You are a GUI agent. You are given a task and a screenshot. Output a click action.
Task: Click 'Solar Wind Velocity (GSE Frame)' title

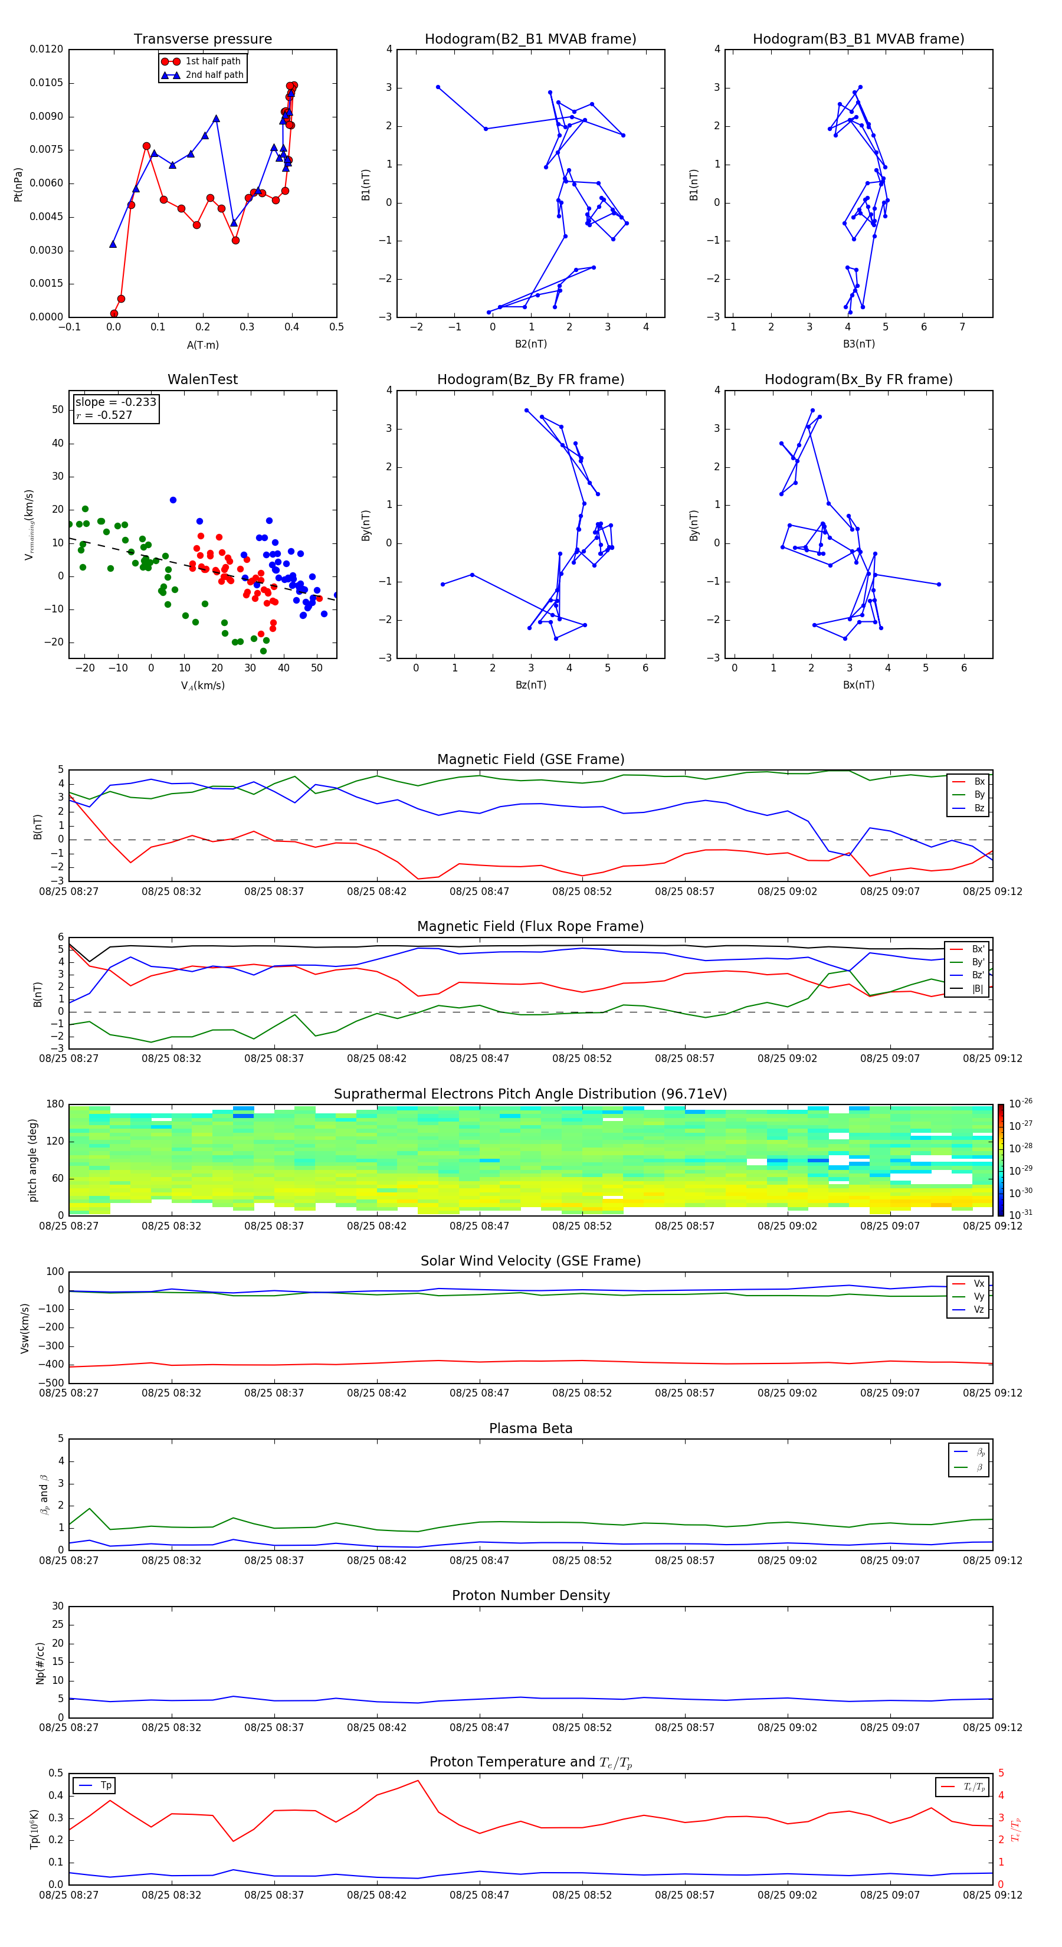point(530,1261)
